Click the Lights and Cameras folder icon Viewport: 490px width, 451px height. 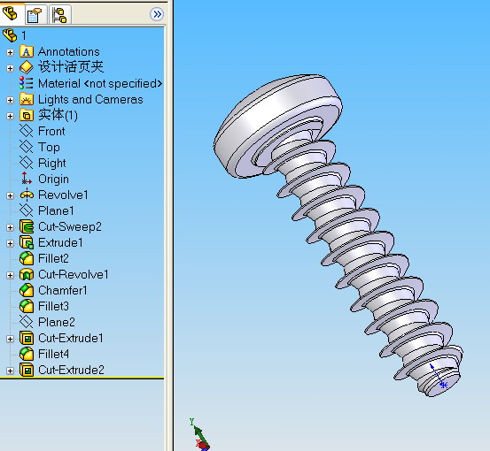(27, 99)
